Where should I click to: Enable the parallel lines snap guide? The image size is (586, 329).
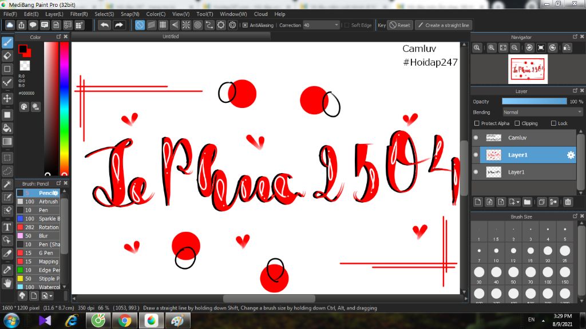[x=151, y=25]
